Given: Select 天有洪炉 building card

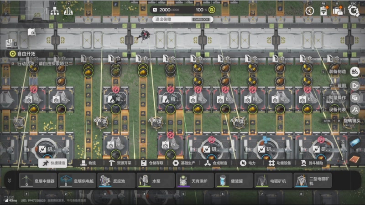Looking at the screenshot, I should (195, 180).
